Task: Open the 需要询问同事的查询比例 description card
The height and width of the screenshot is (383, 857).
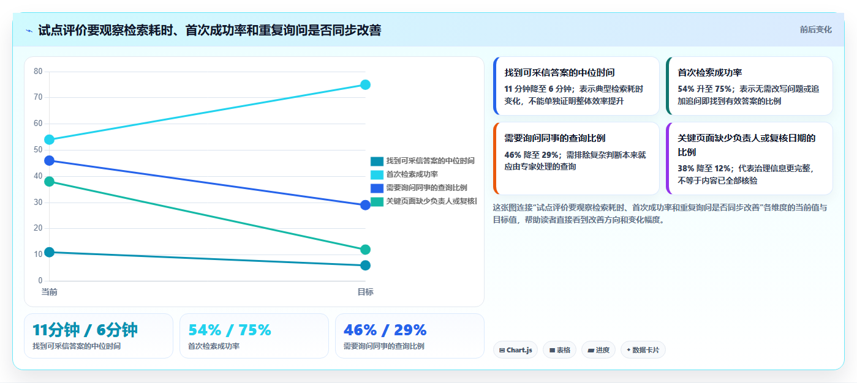Action: coord(576,158)
